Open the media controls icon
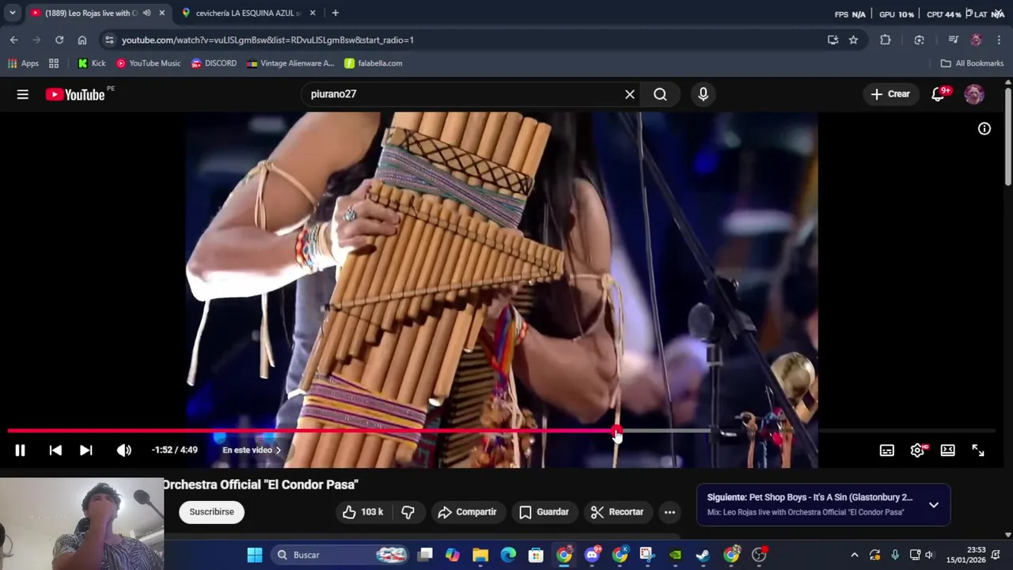The height and width of the screenshot is (570, 1013). click(x=954, y=40)
